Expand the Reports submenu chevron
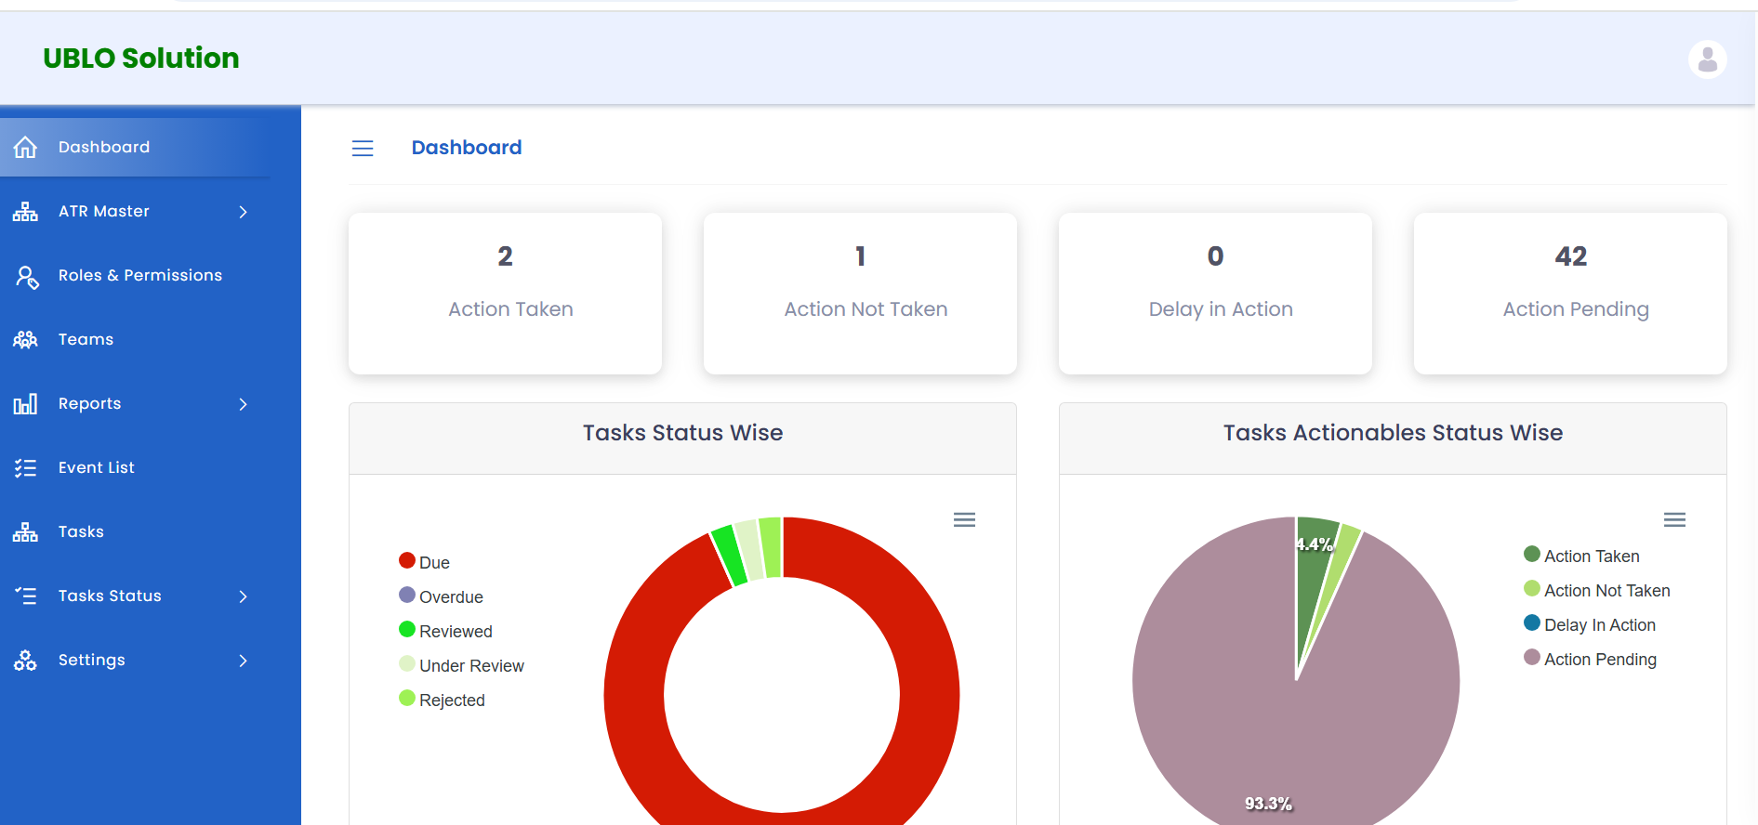 tap(243, 404)
